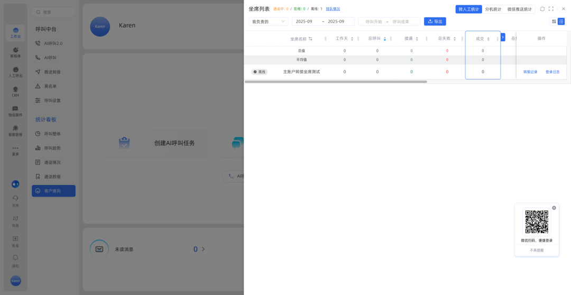Switch to 微信推送统计 tab
Image resolution: width=571 pixels, height=295 pixels.
[519, 9]
